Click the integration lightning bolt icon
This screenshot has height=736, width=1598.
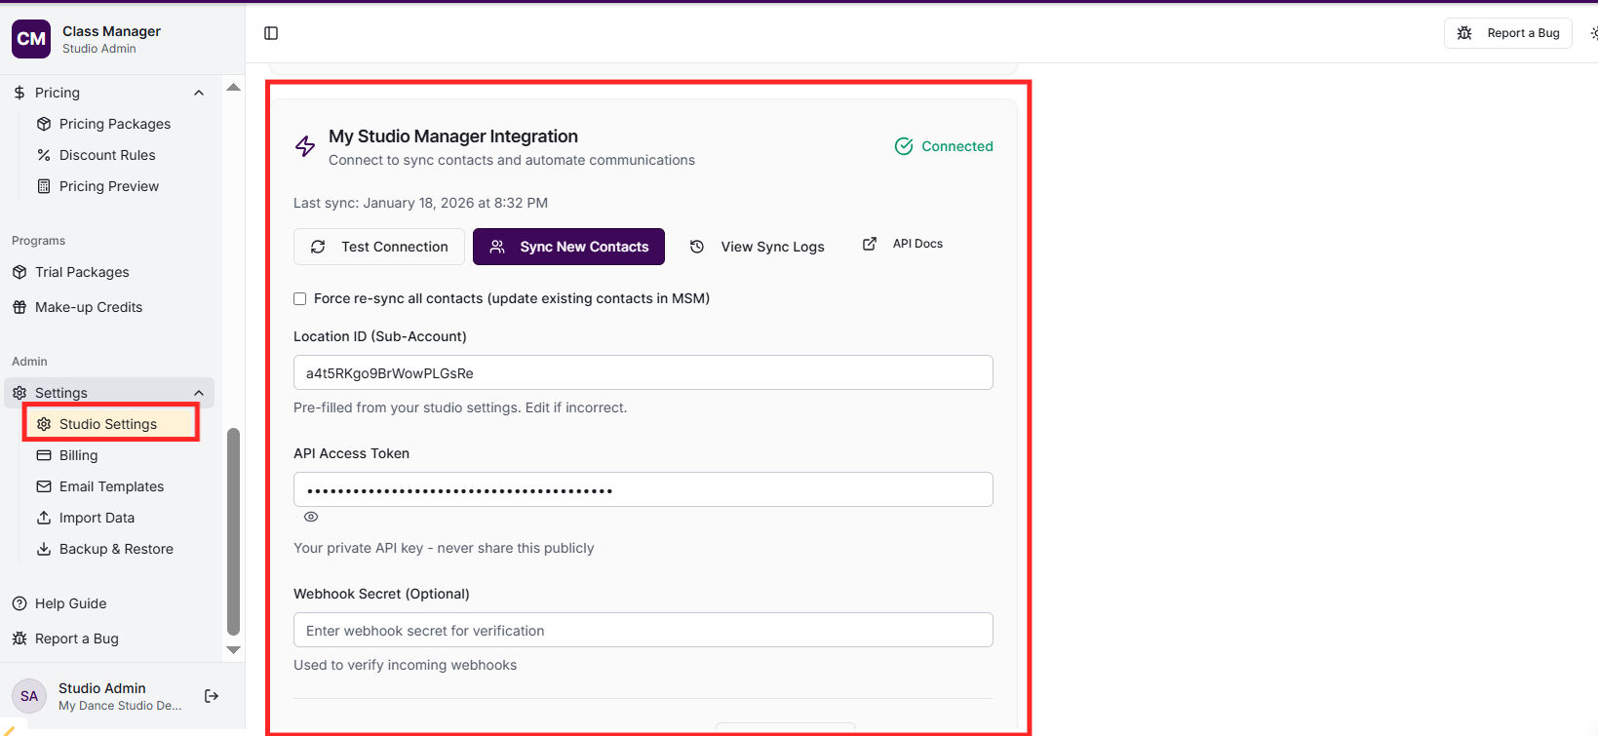[305, 146]
